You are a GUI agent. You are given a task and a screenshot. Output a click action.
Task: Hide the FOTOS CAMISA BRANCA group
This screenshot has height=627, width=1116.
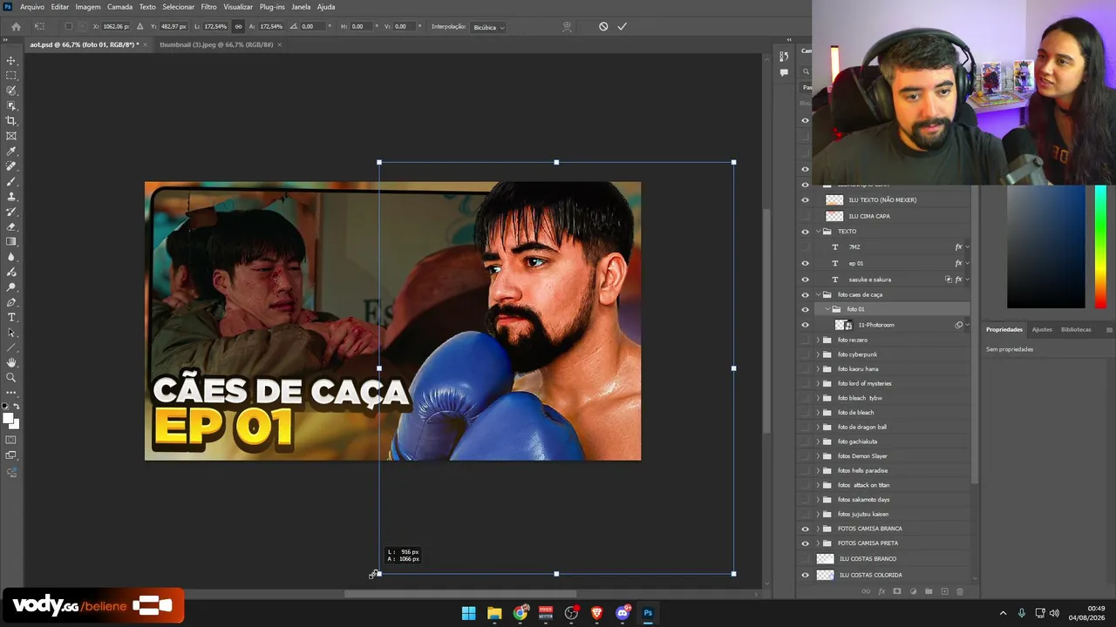coord(805,529)
